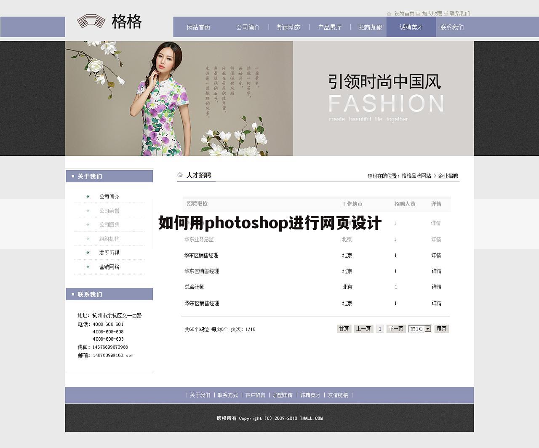Click 企业招聘 in the breadcrumb
Viewport: 539px width, 448px height.
tap(448, 176)
